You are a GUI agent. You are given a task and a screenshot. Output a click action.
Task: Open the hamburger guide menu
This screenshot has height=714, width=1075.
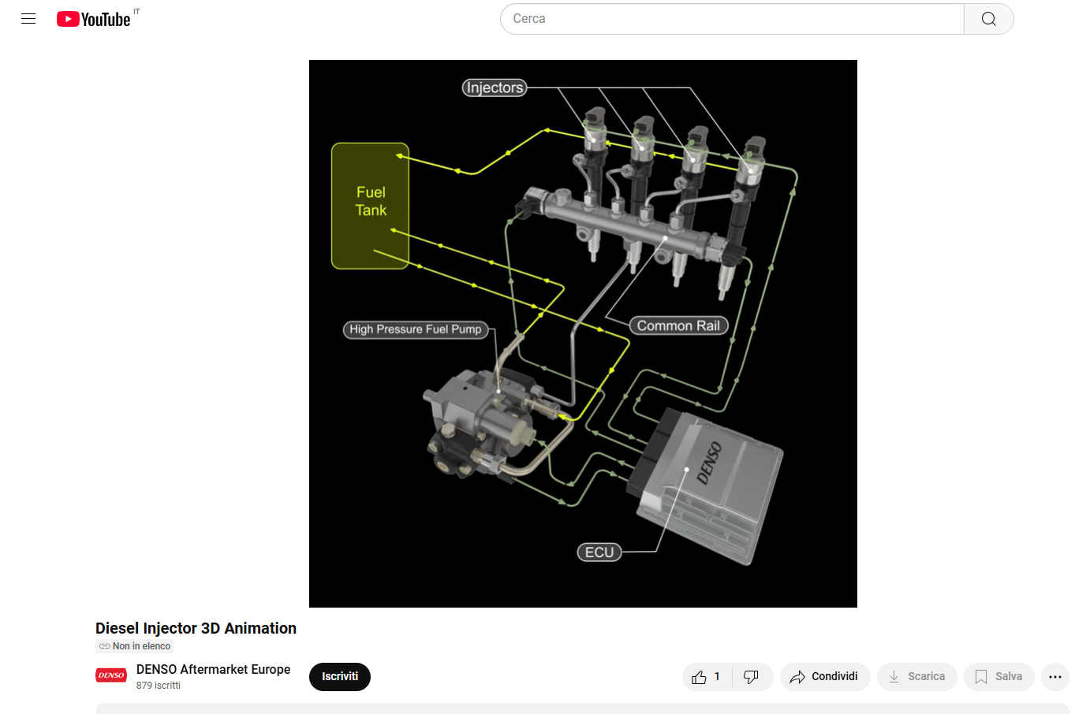(x=28, y=19)
